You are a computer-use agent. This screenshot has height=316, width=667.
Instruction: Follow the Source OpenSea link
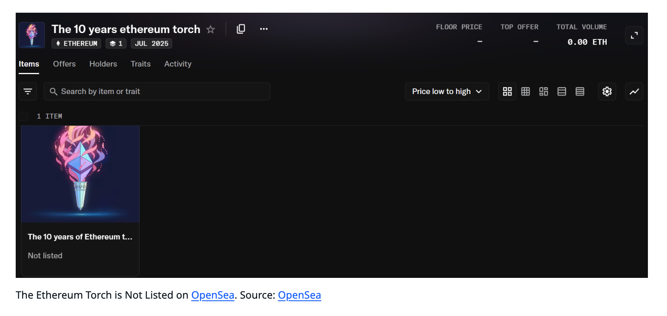tap(300, 295)
